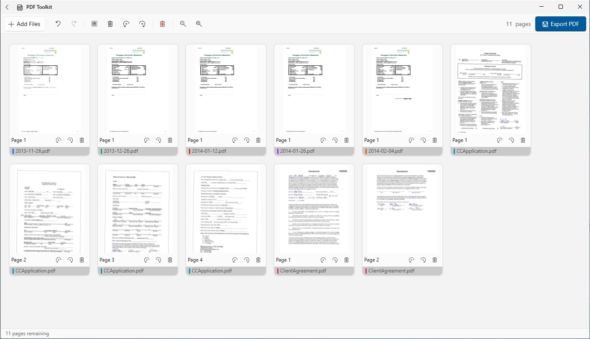Image resolution: width=590 pixels, height=339 pixels.
Task: Rotate left ClientAgreement.pdf Page 1
Action: pyautogui.click(x=323, y=260)
